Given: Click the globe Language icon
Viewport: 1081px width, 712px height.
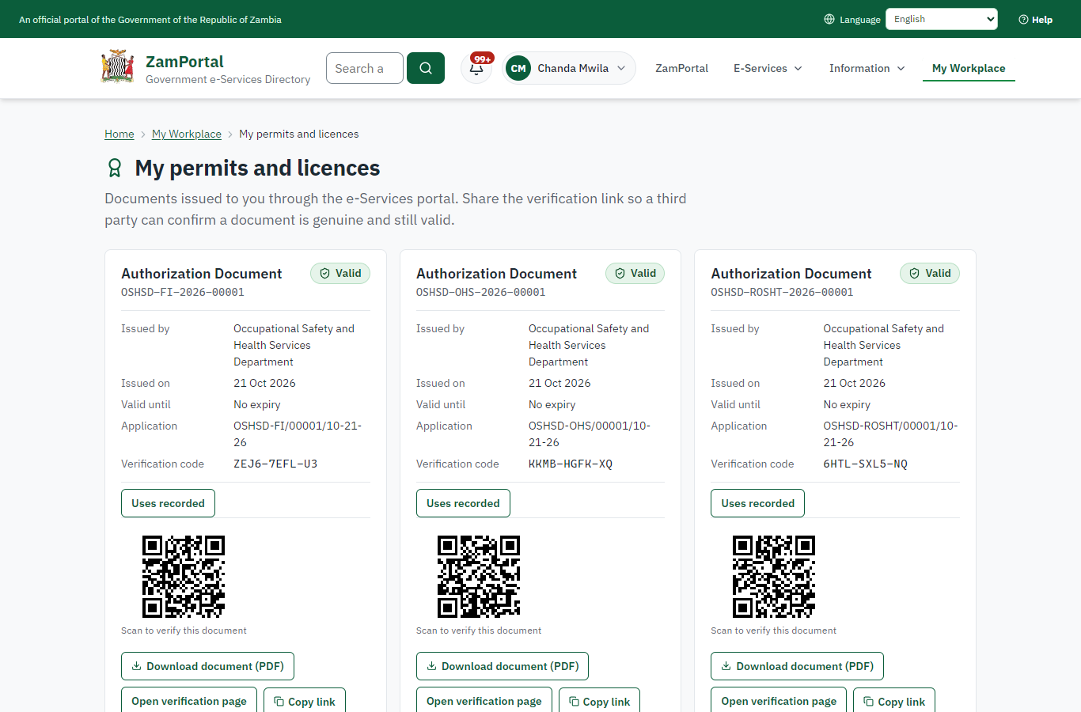Looking at the screenshot, I should pyautogui.click(x=829, y=19).
